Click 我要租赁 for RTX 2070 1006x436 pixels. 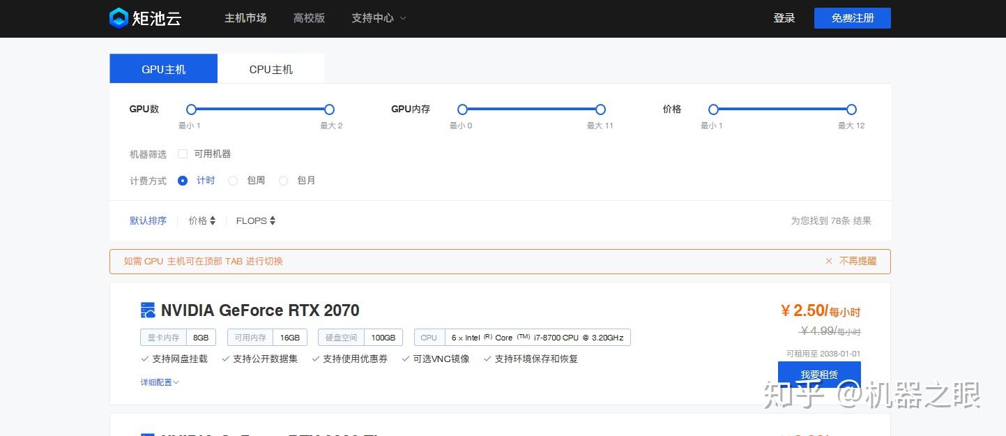click(819, 375)
